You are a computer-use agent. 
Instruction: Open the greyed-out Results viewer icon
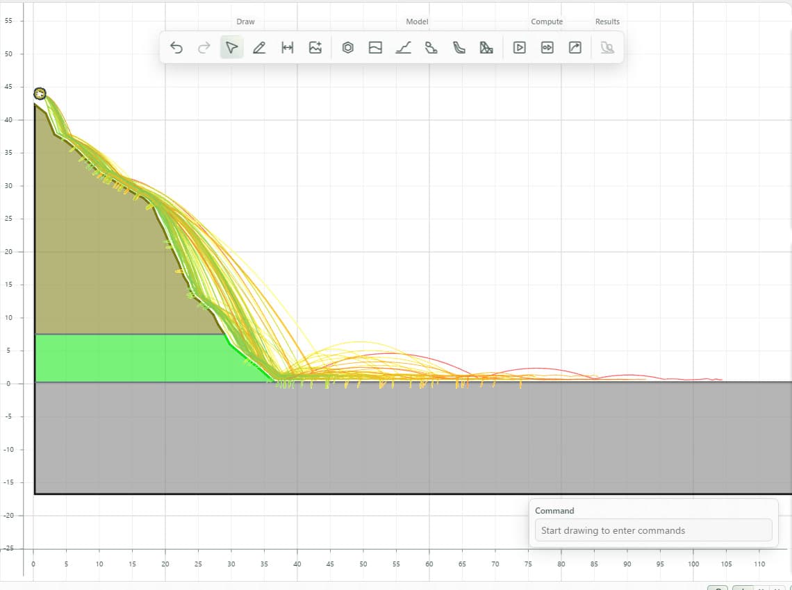tap(607, 47)
